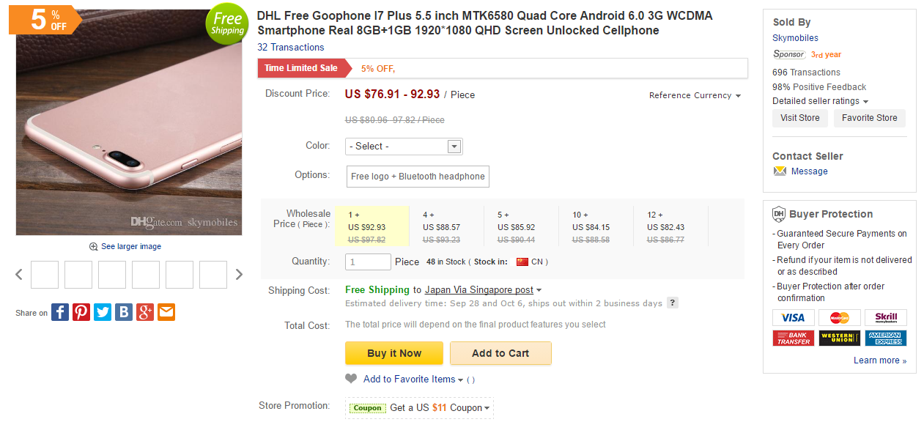This screenshot has height=422, width=924.
Task: Open the Color select dropdown
Action: tap(404, 147)
